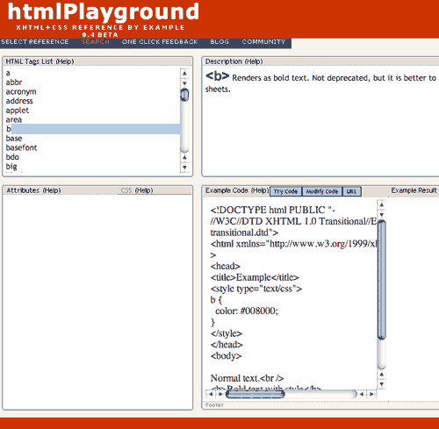Click left arrow at right end of code horizontal scrollbar
Viewport: 439px width, 429px height.
[x=362, y=394]
